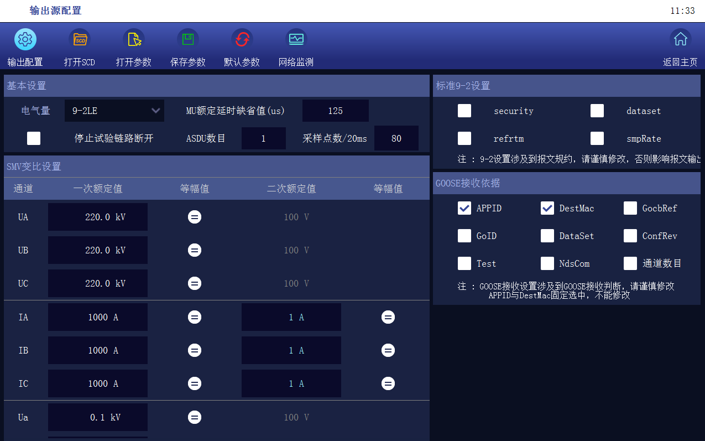The width and height of the screenshot is (705, 441).
Task: Click the IA secondary equal-amplitude icon
Action: click(x=388, y=317)
